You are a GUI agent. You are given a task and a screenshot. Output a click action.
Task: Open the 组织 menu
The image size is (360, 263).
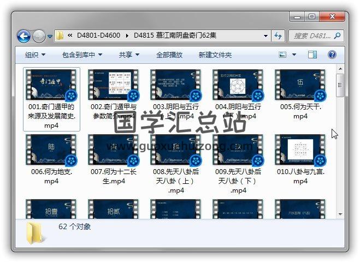coord(35,55)
